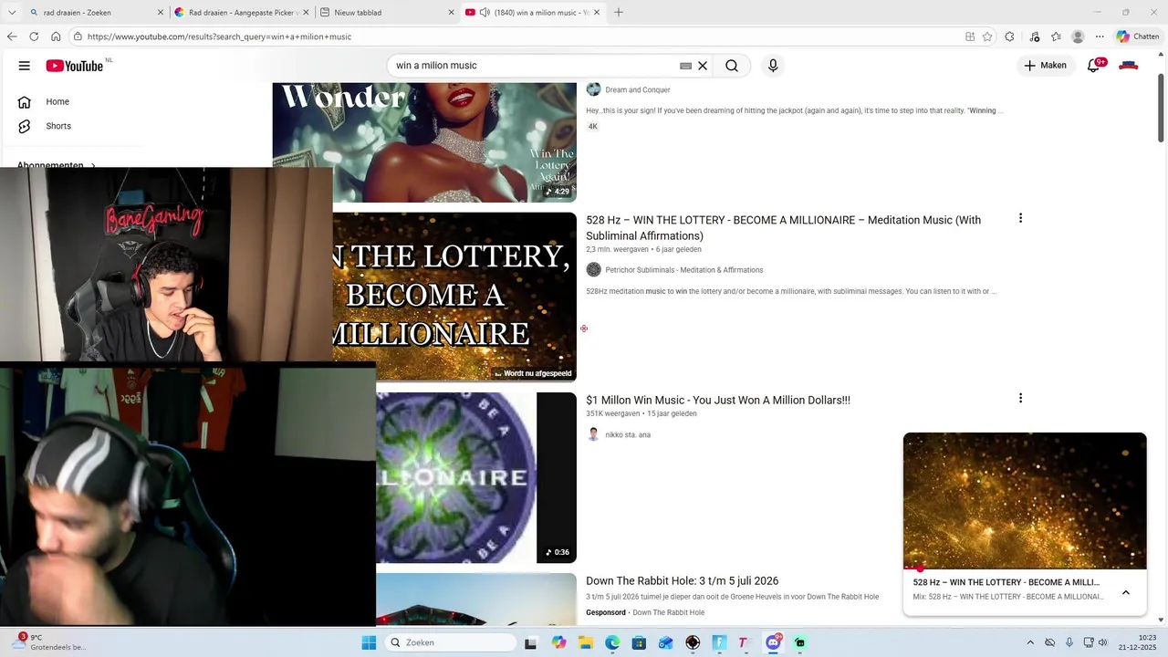Expand the miniplayer queue chevron
The height and width of the screenshot is (657, 1168).
coord(1126,592)
